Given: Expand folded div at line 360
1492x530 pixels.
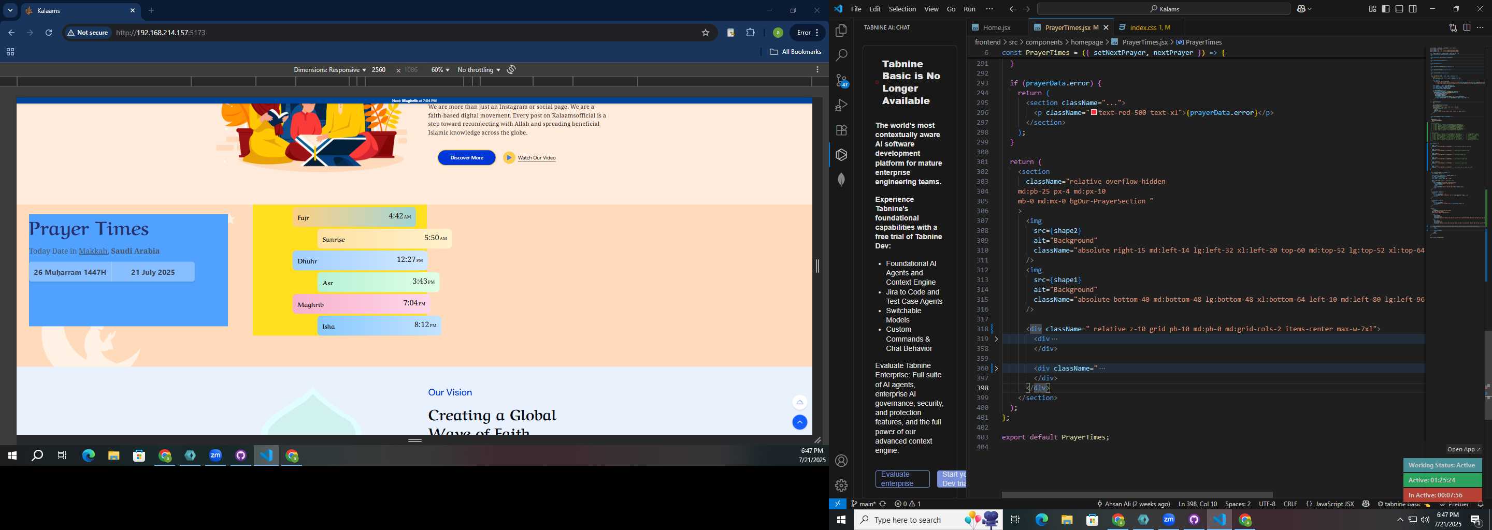Looking at the screenshot, I should (996, 369).
